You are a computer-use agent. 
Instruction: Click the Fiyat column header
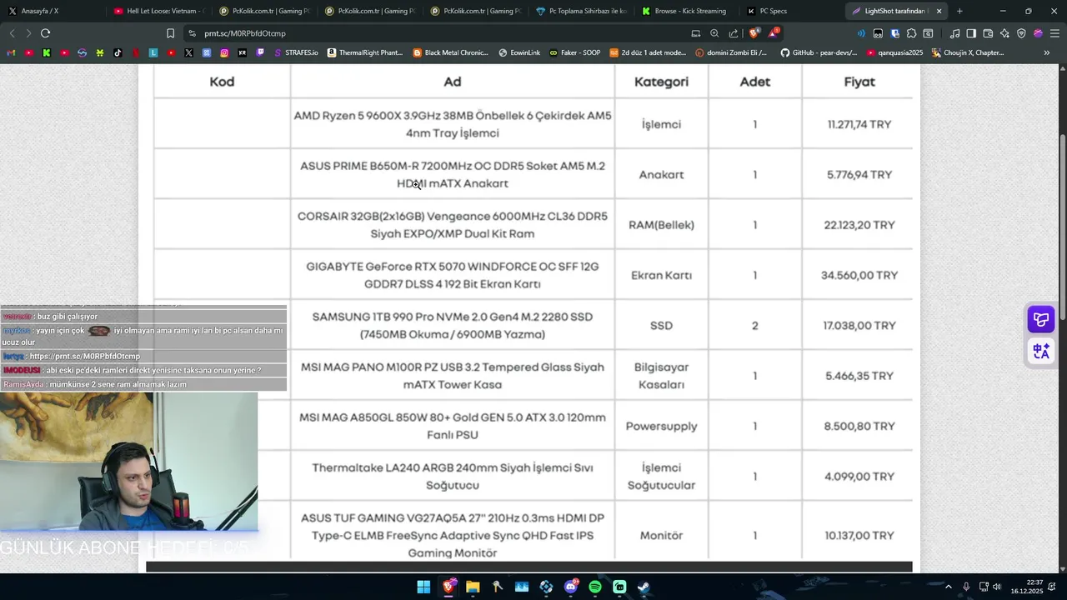pos(859,82)
